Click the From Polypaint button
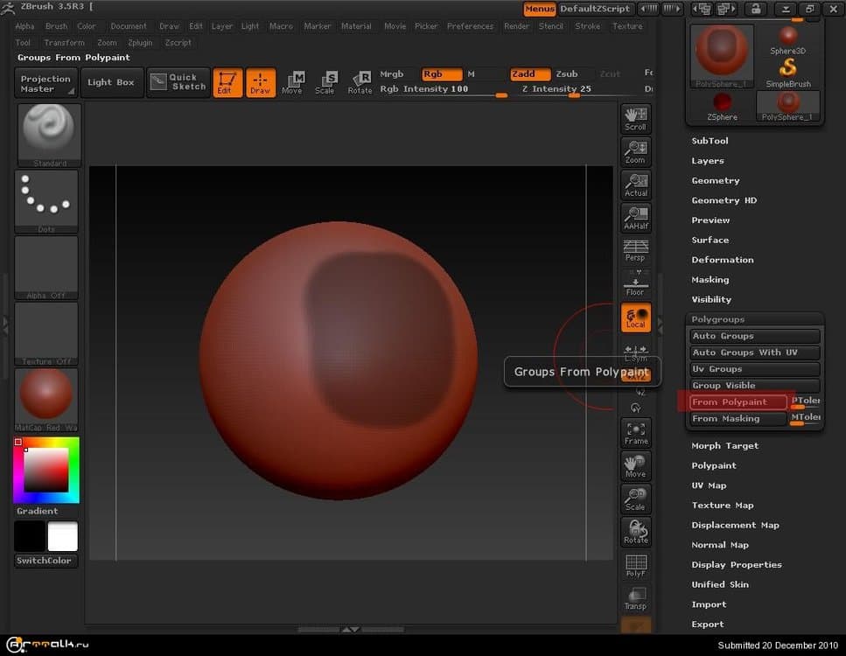The height and width of the screenshot is (656, 846). (x=738, y=402)
